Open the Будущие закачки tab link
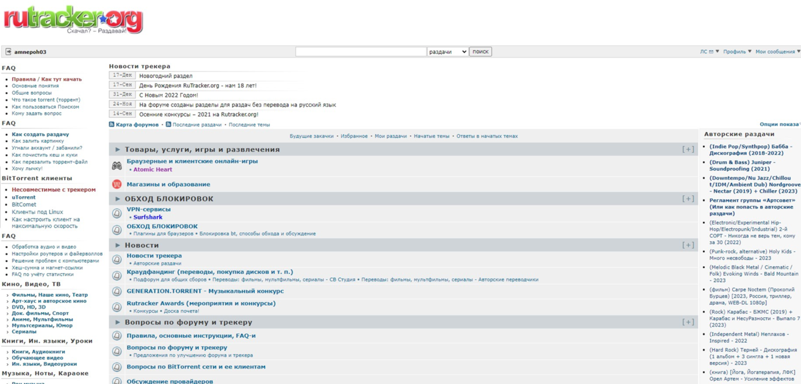 pyautogui.click(x=311, y=136)
